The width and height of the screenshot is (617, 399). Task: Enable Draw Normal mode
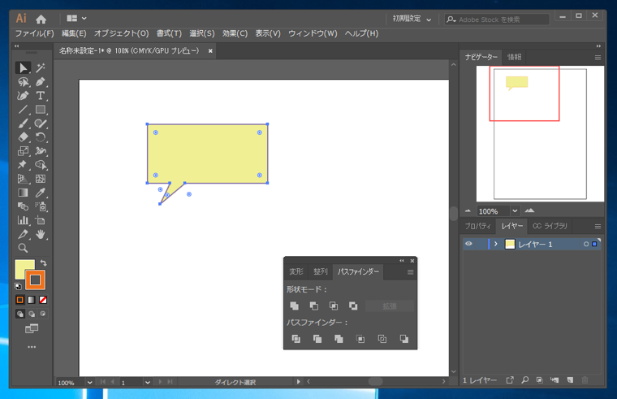20,314
